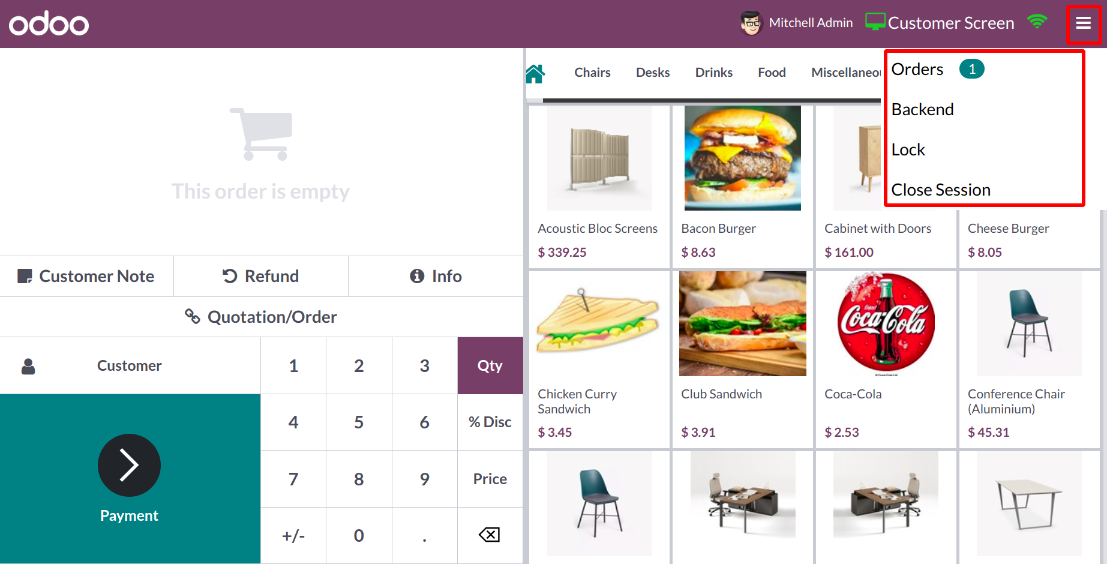Open the Drinks category tab
This screenshot has height=564, width=1107.
[x=713, y=73]
